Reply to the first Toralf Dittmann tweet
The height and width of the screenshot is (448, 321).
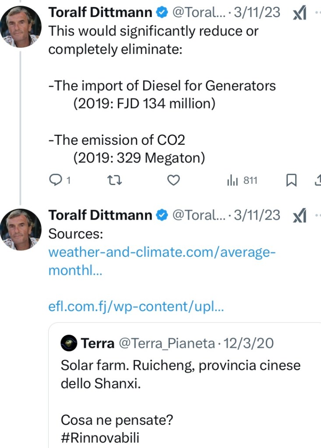(x=55, y=180)
